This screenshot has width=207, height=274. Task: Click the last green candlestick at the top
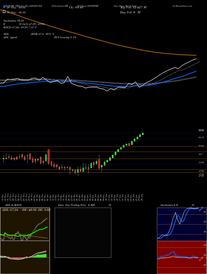143,134
